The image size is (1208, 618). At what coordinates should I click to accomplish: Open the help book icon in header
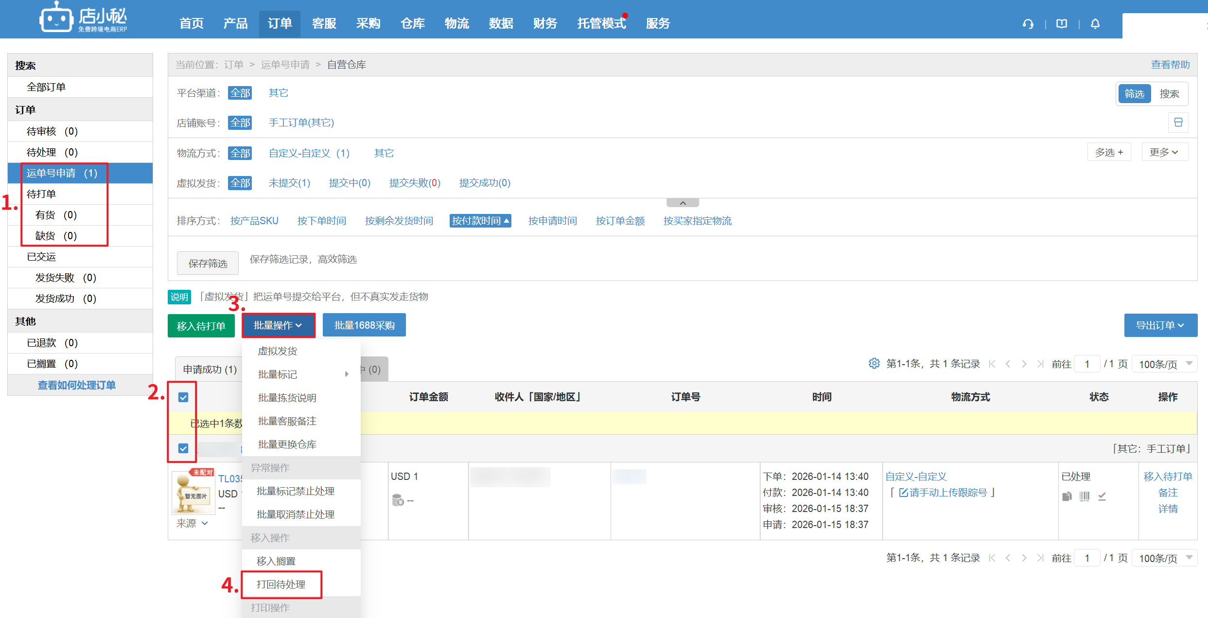(x=1062, y=24)
